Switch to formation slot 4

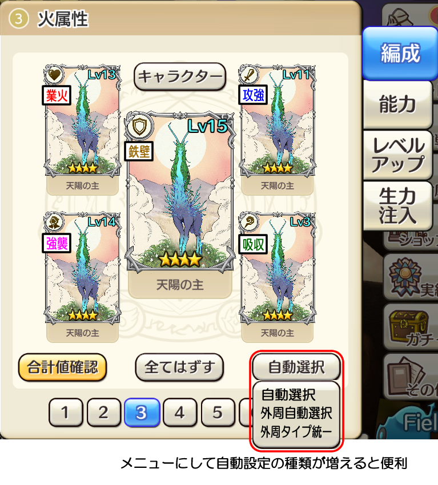tap(180, 413)
